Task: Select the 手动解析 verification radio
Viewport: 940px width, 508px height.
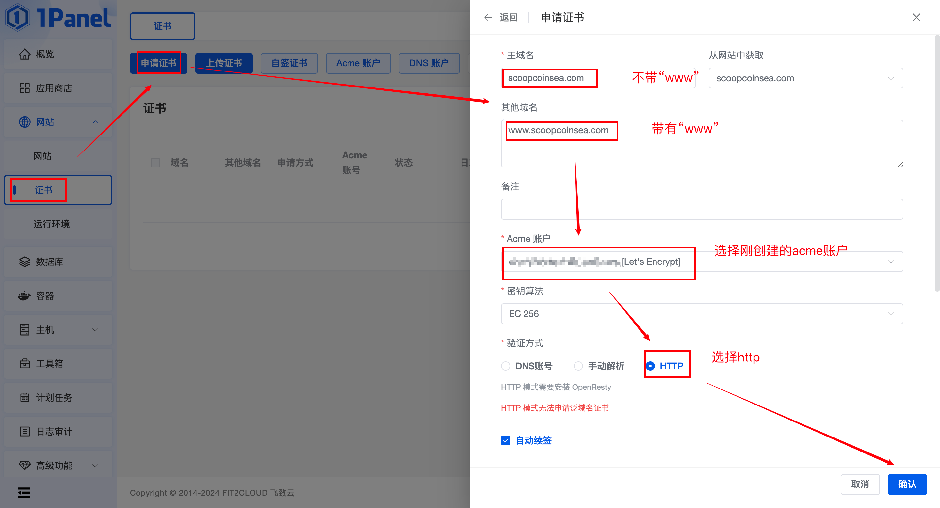Action: 578,366
